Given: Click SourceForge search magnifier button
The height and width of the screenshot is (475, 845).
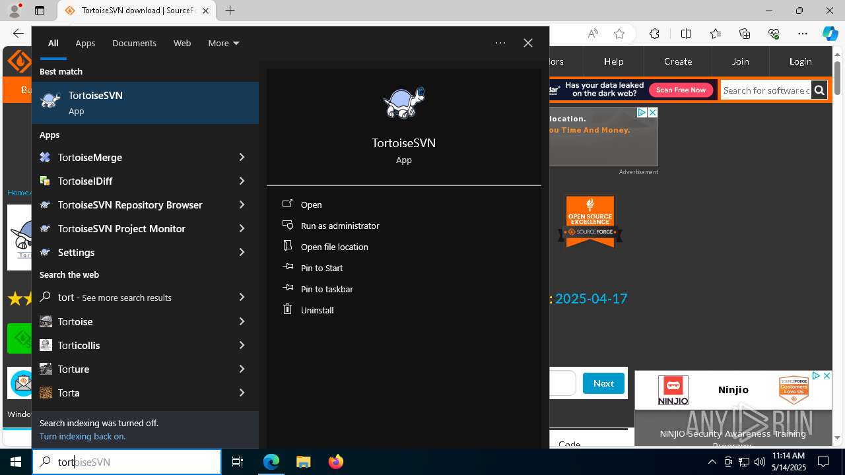Looking at the screenshot, I should pyautogui.click(x=819, y=90).
